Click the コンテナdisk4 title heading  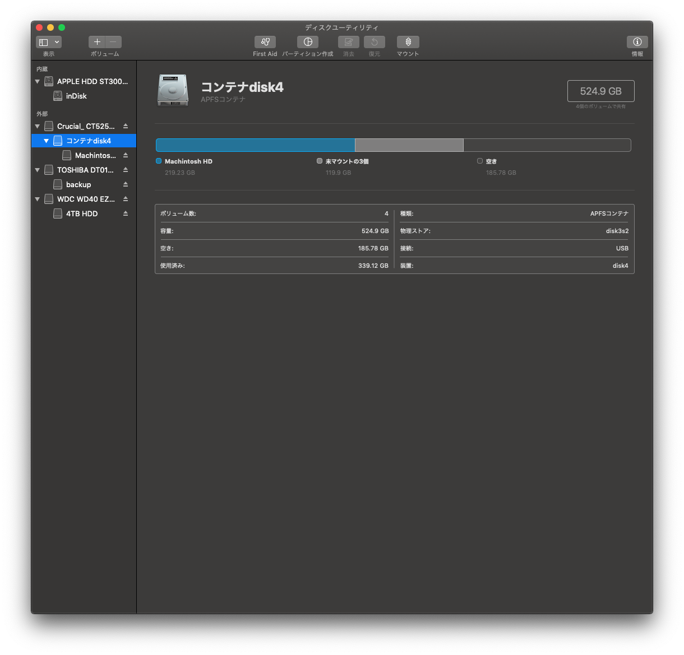coord(242,87)
